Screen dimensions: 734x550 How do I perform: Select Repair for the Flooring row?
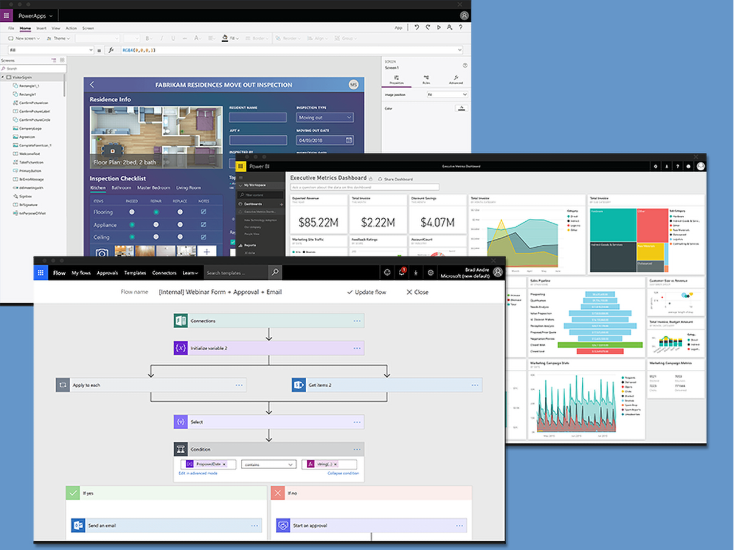[x=156, y=212]
